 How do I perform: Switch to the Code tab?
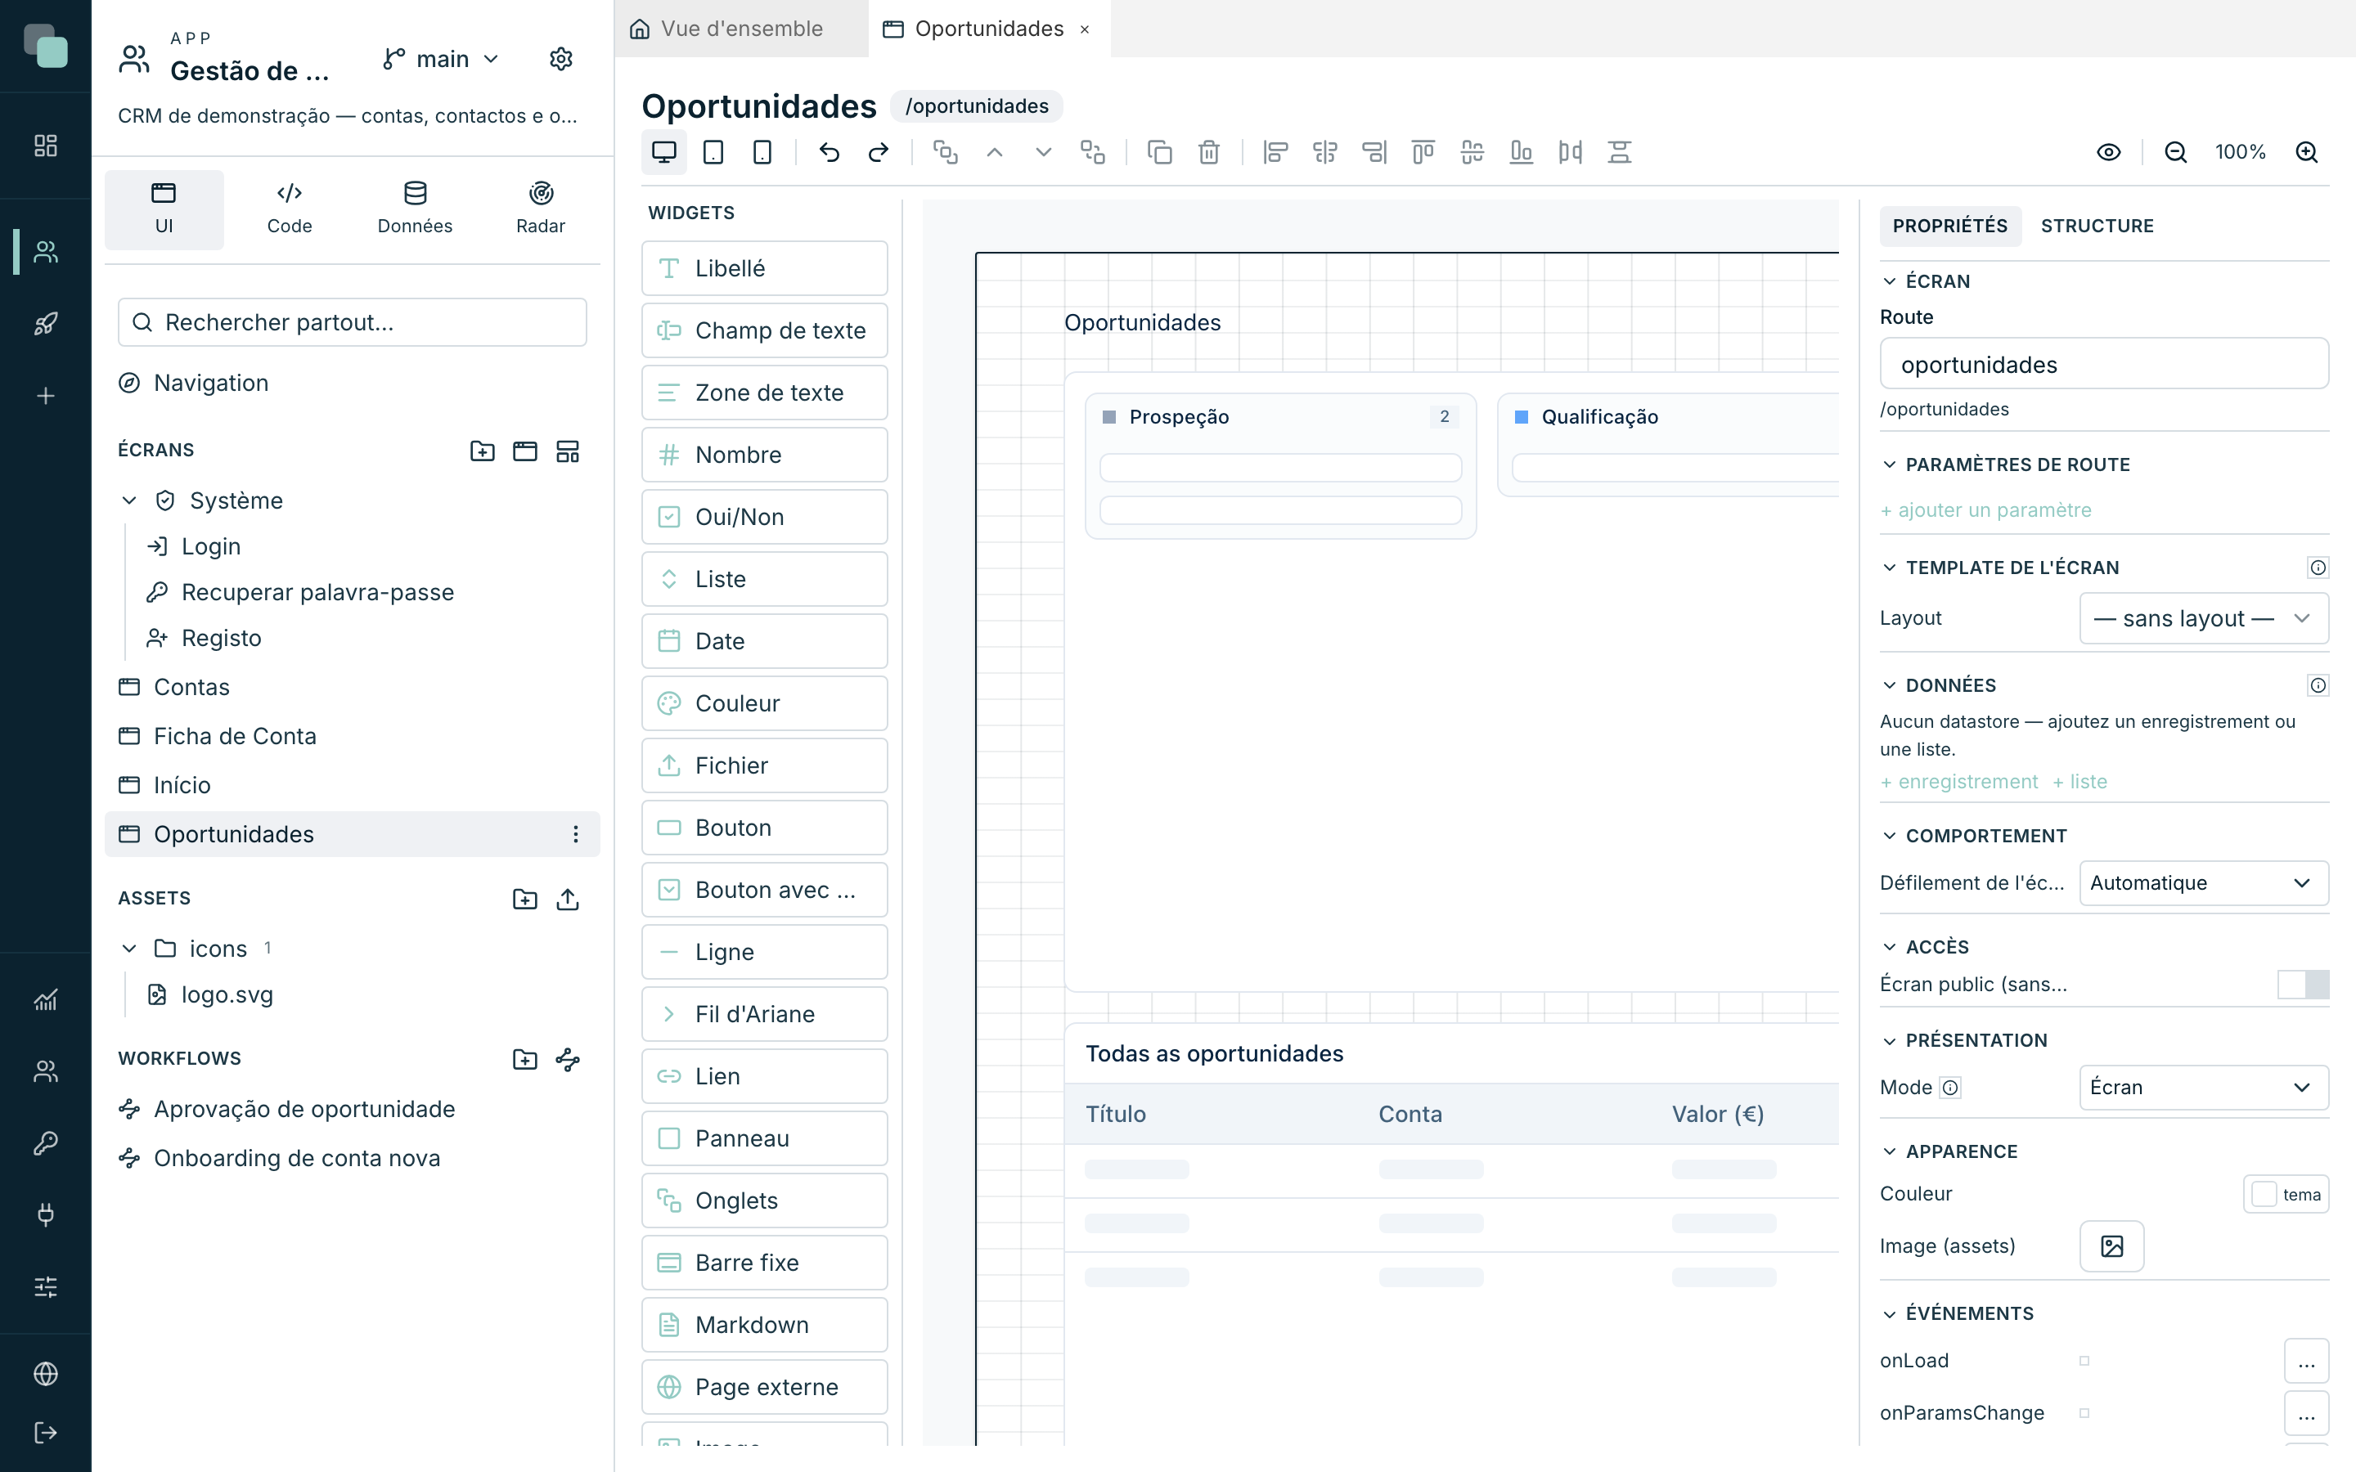click(289, 209)
